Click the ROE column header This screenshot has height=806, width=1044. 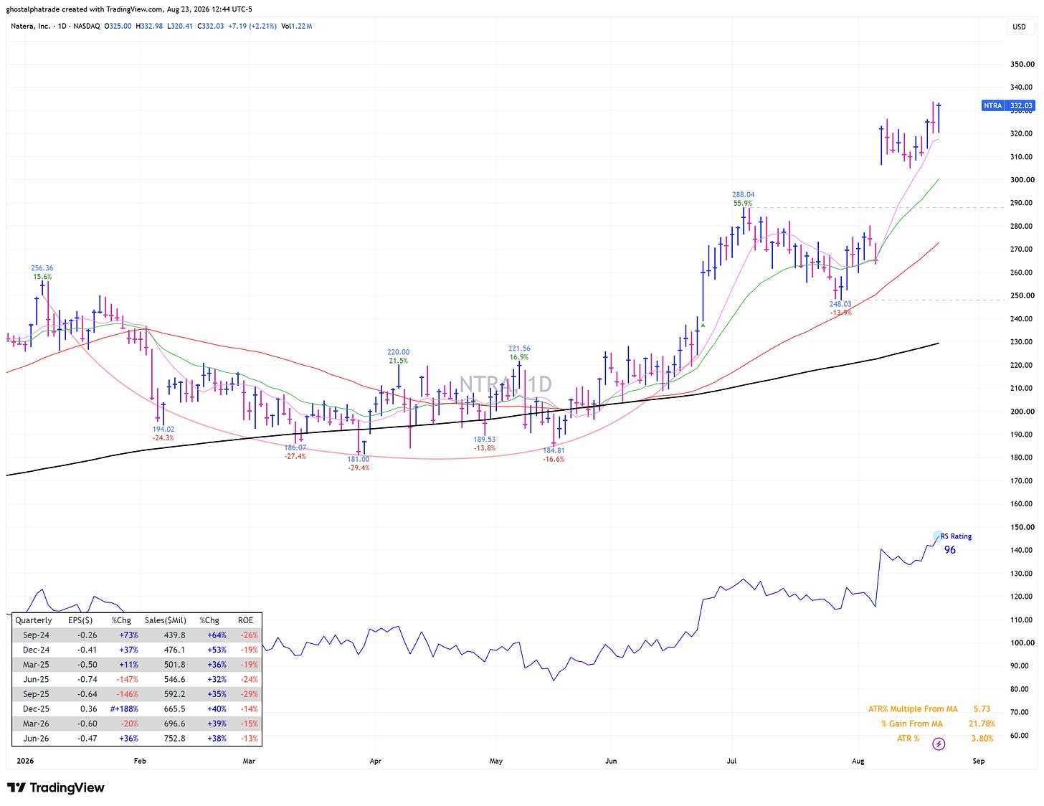click(x=246, y=620)
